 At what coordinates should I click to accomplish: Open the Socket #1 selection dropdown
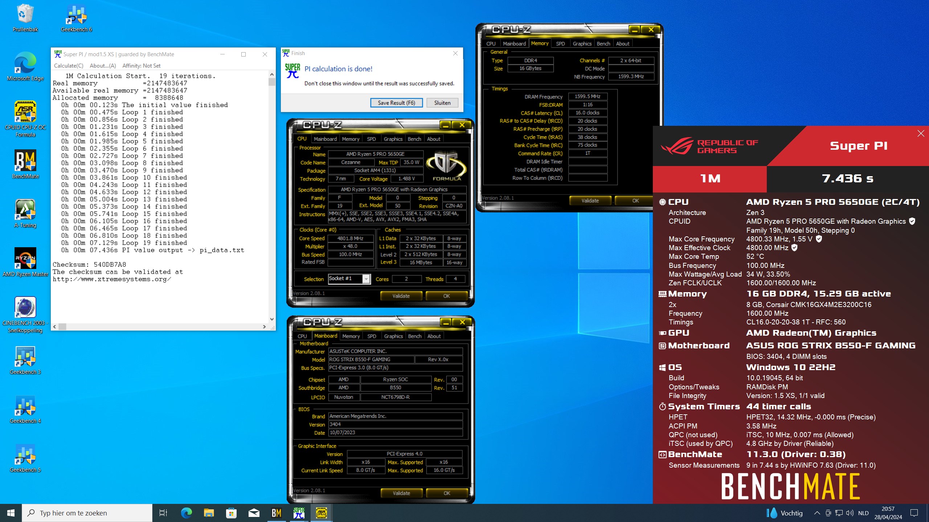click(349, 278)
